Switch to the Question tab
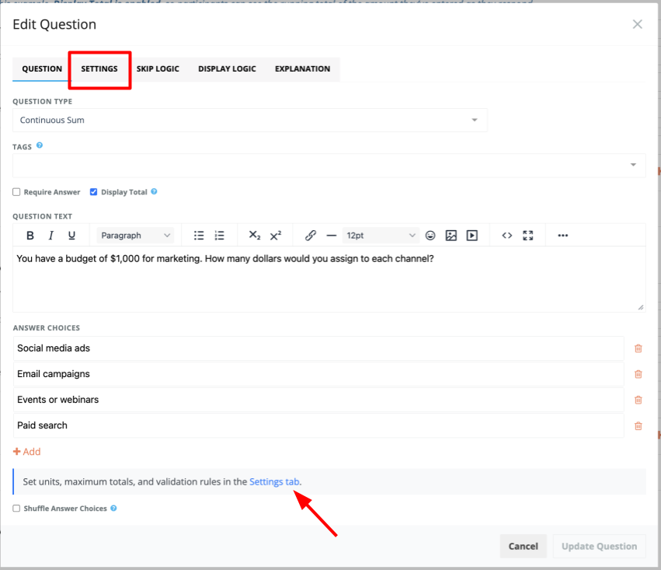 pyautogui.click(x=42, y=68)
